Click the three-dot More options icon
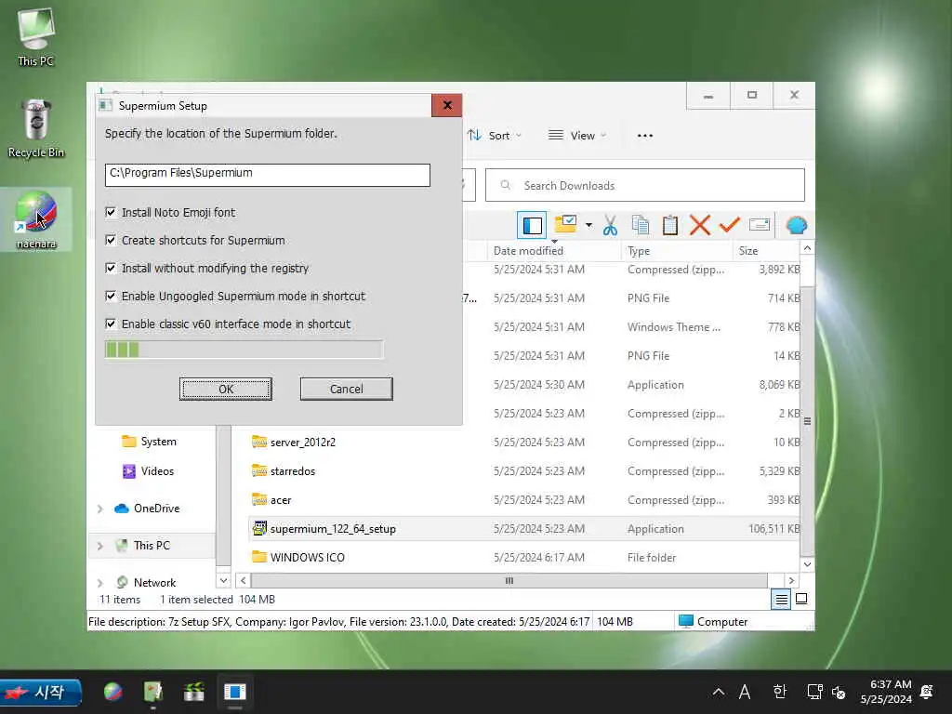Image resolution: width=952 pixels, height=714 pixels. point(645,136)
